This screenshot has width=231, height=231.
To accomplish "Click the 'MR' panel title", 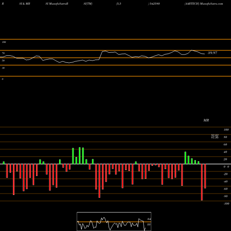I will [206, 120].
